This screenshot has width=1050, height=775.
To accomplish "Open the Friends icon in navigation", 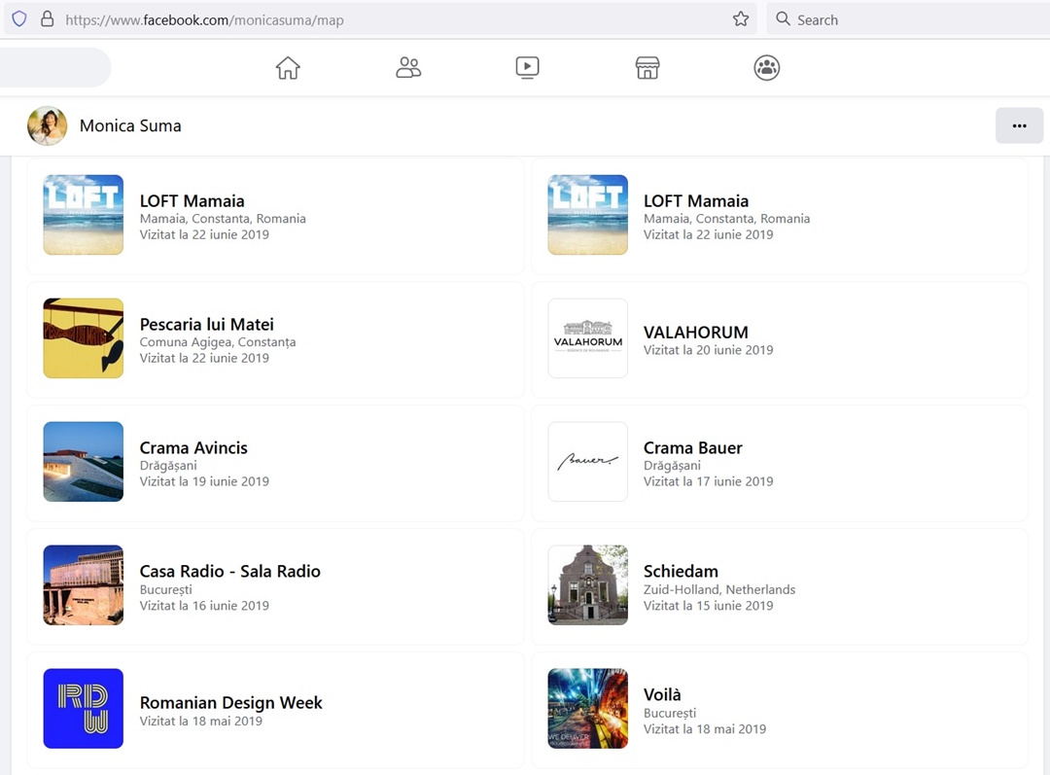I will (x=408, y=68).
